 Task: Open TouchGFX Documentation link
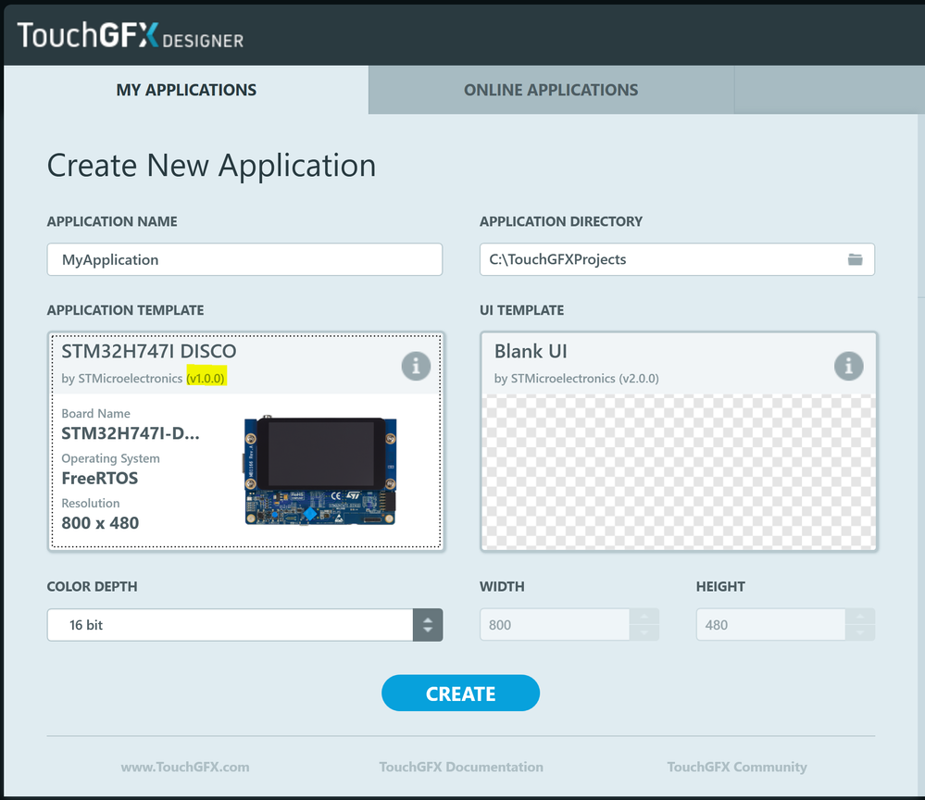tap(461, 767)
